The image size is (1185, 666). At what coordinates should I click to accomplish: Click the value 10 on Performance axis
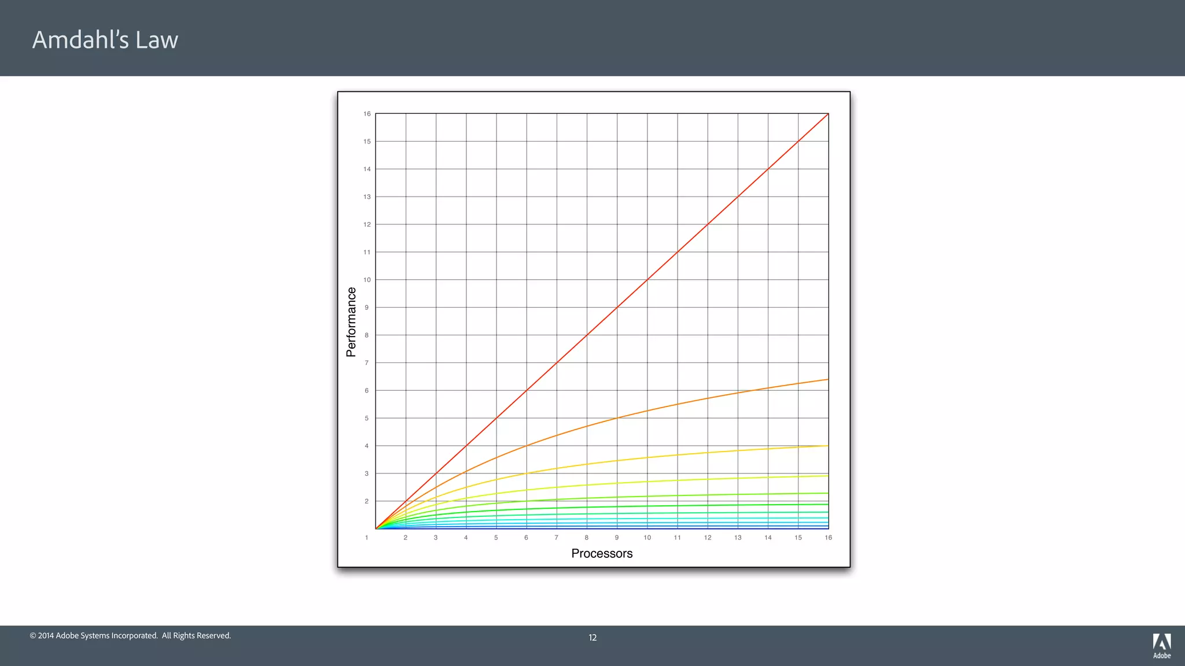point(367,280)
